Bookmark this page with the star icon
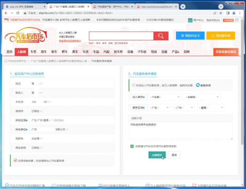Image resolution: width=246 pixels, height=189 pixels. [x=220, y=13]
